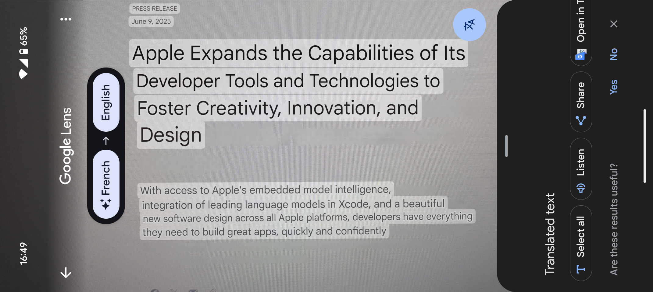Change the English target language
The image size is (653, 292).
106,102
